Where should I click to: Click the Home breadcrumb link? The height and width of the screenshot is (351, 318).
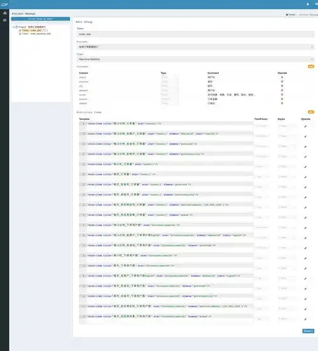[291, 15]
